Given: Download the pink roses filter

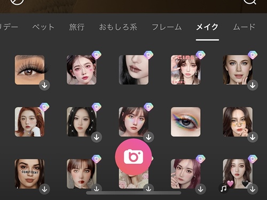Looking at the screenshot, I should [x=148, y=189].
